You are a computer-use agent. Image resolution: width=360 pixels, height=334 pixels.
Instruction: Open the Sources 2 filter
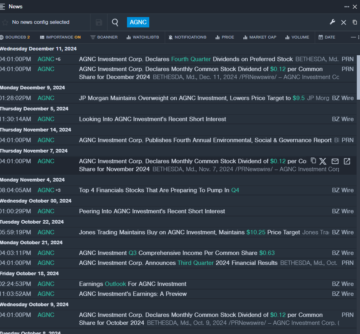[15, 37]
